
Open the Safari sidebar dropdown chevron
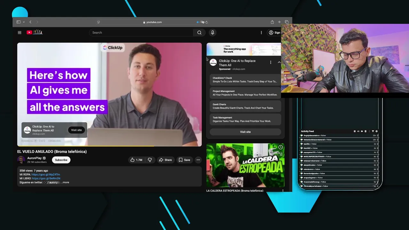24,22
